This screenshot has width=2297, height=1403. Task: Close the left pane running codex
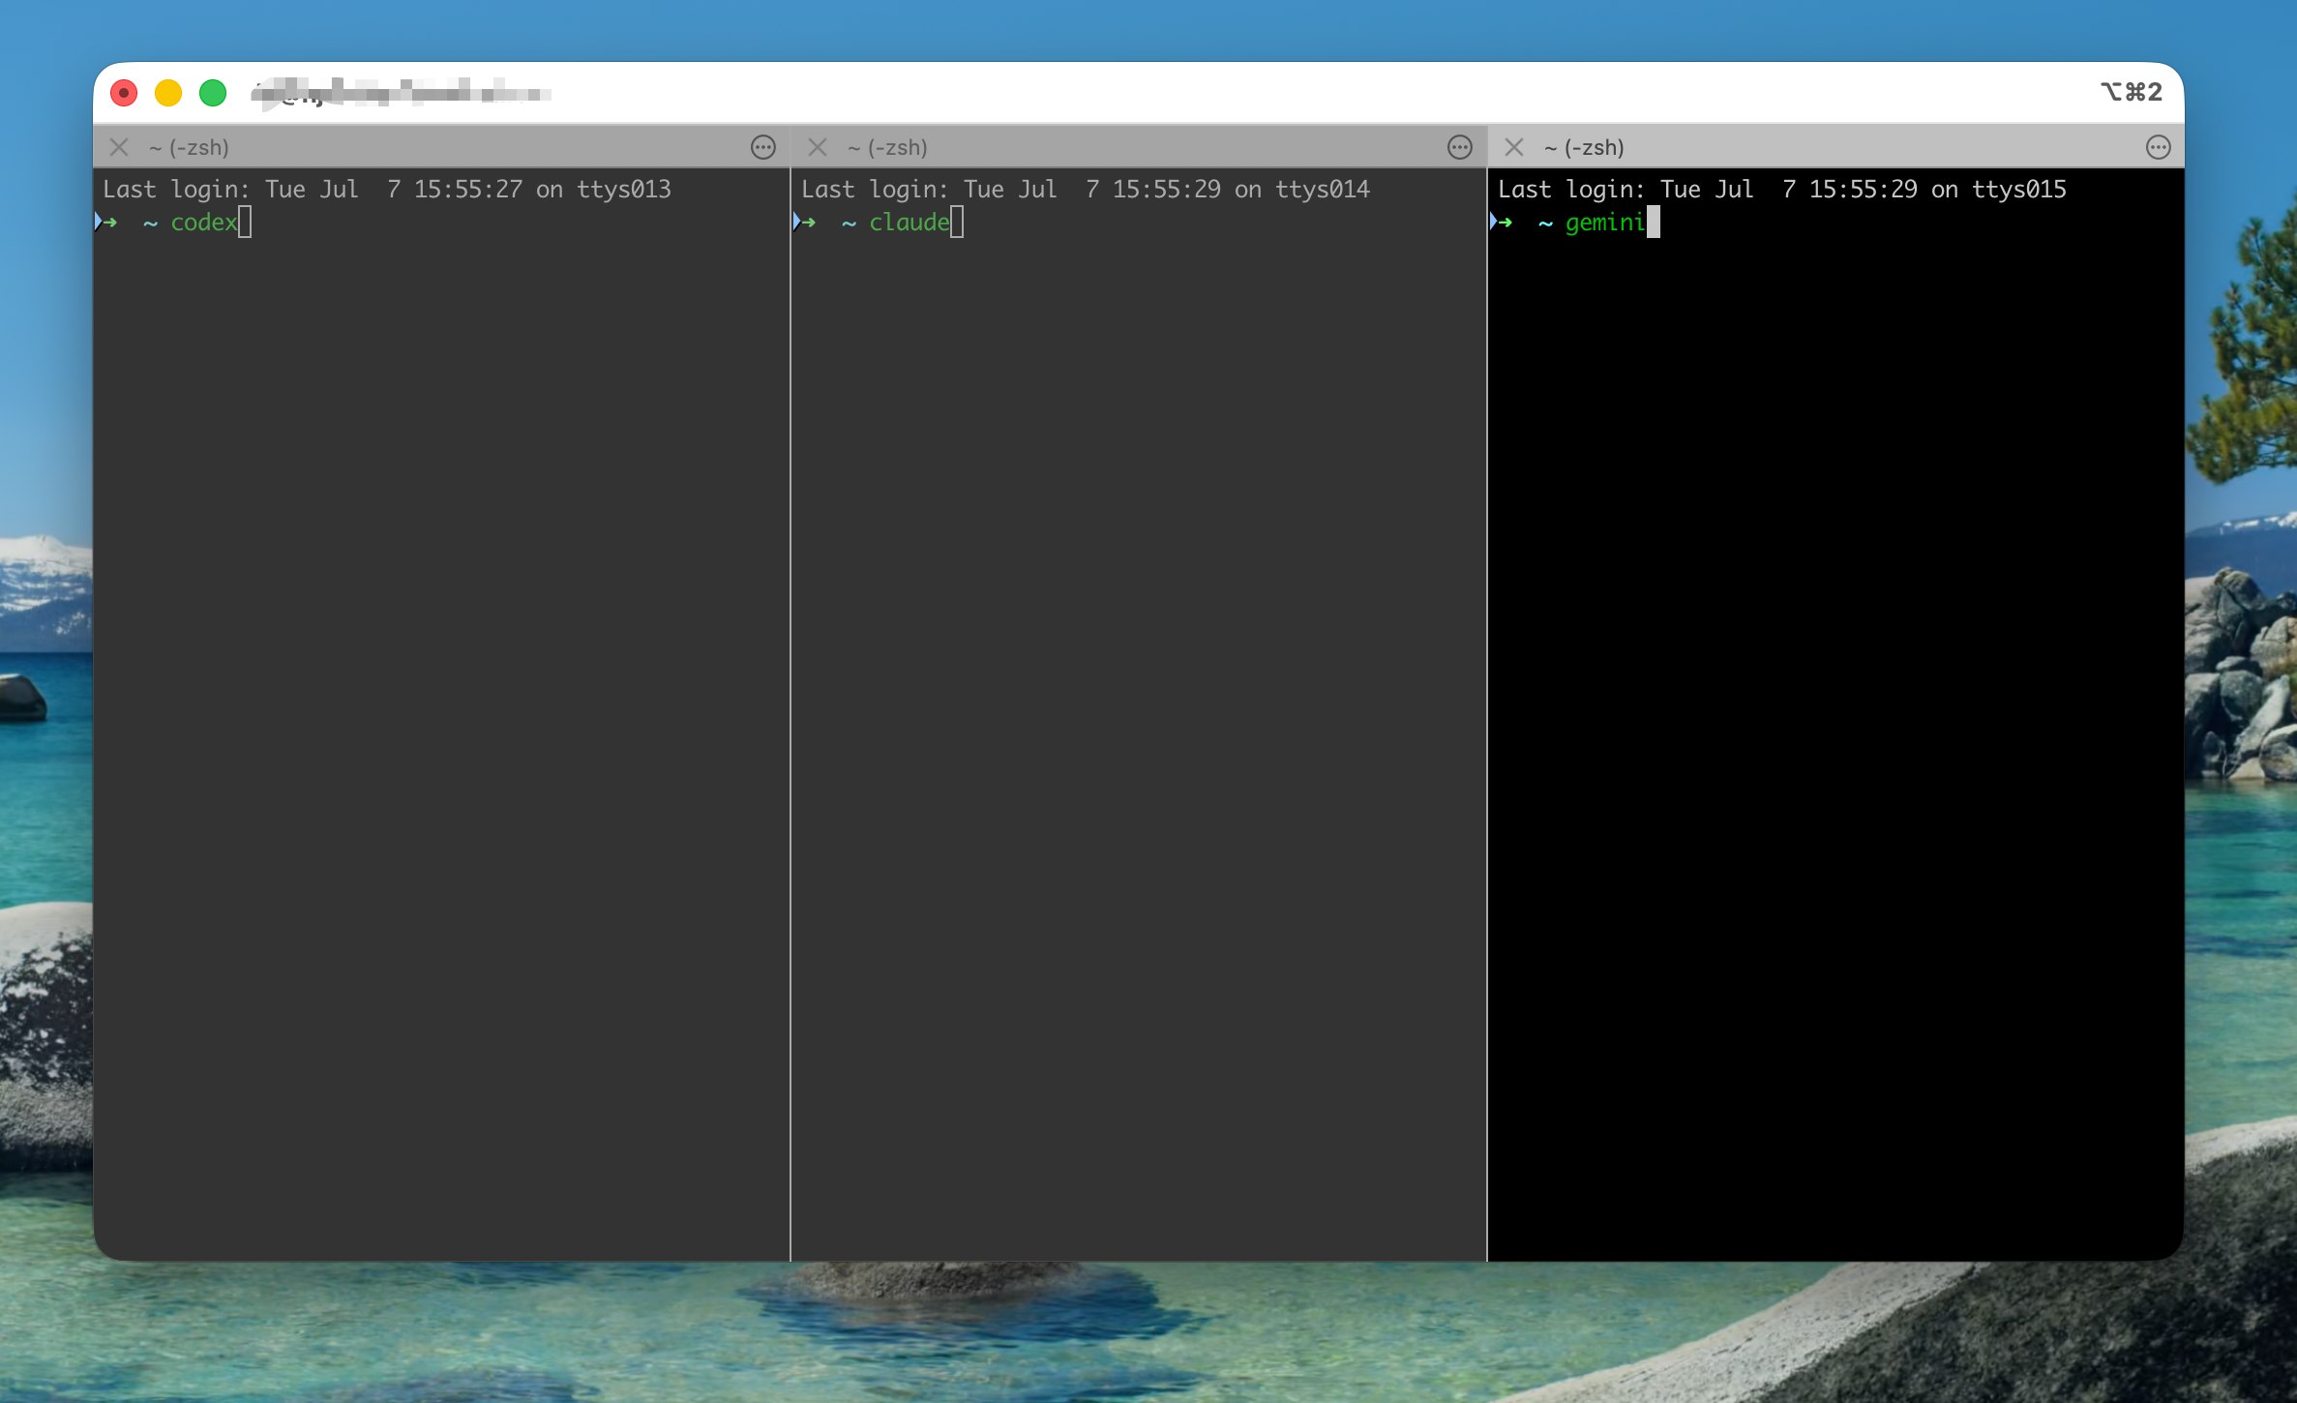[119, 147]
